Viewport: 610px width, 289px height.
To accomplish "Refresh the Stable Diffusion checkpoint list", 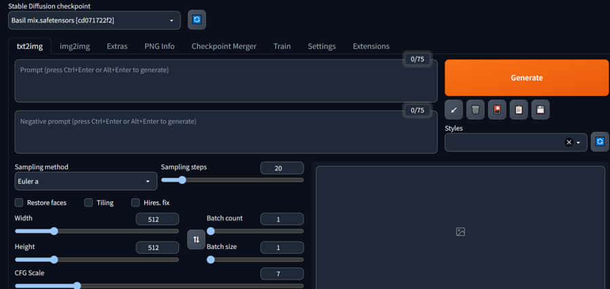I will (x=197, y=20).
